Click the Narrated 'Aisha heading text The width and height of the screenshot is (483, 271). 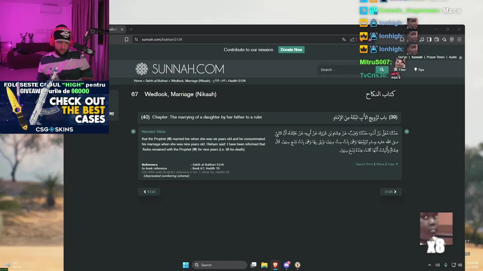click(154, 132)
